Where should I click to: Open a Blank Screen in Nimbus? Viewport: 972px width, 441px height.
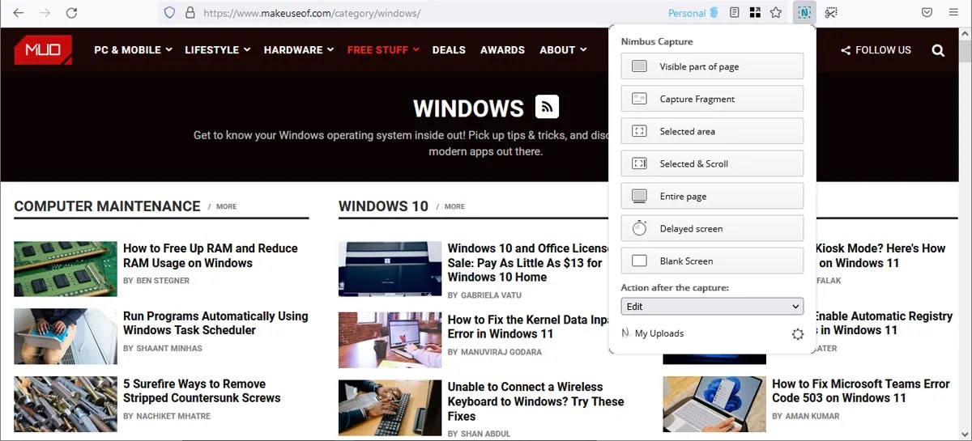pos(712,261)
